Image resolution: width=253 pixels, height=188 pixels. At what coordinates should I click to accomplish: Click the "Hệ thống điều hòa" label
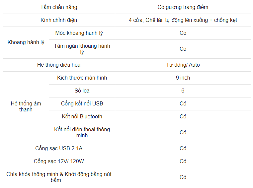point(59,65)
